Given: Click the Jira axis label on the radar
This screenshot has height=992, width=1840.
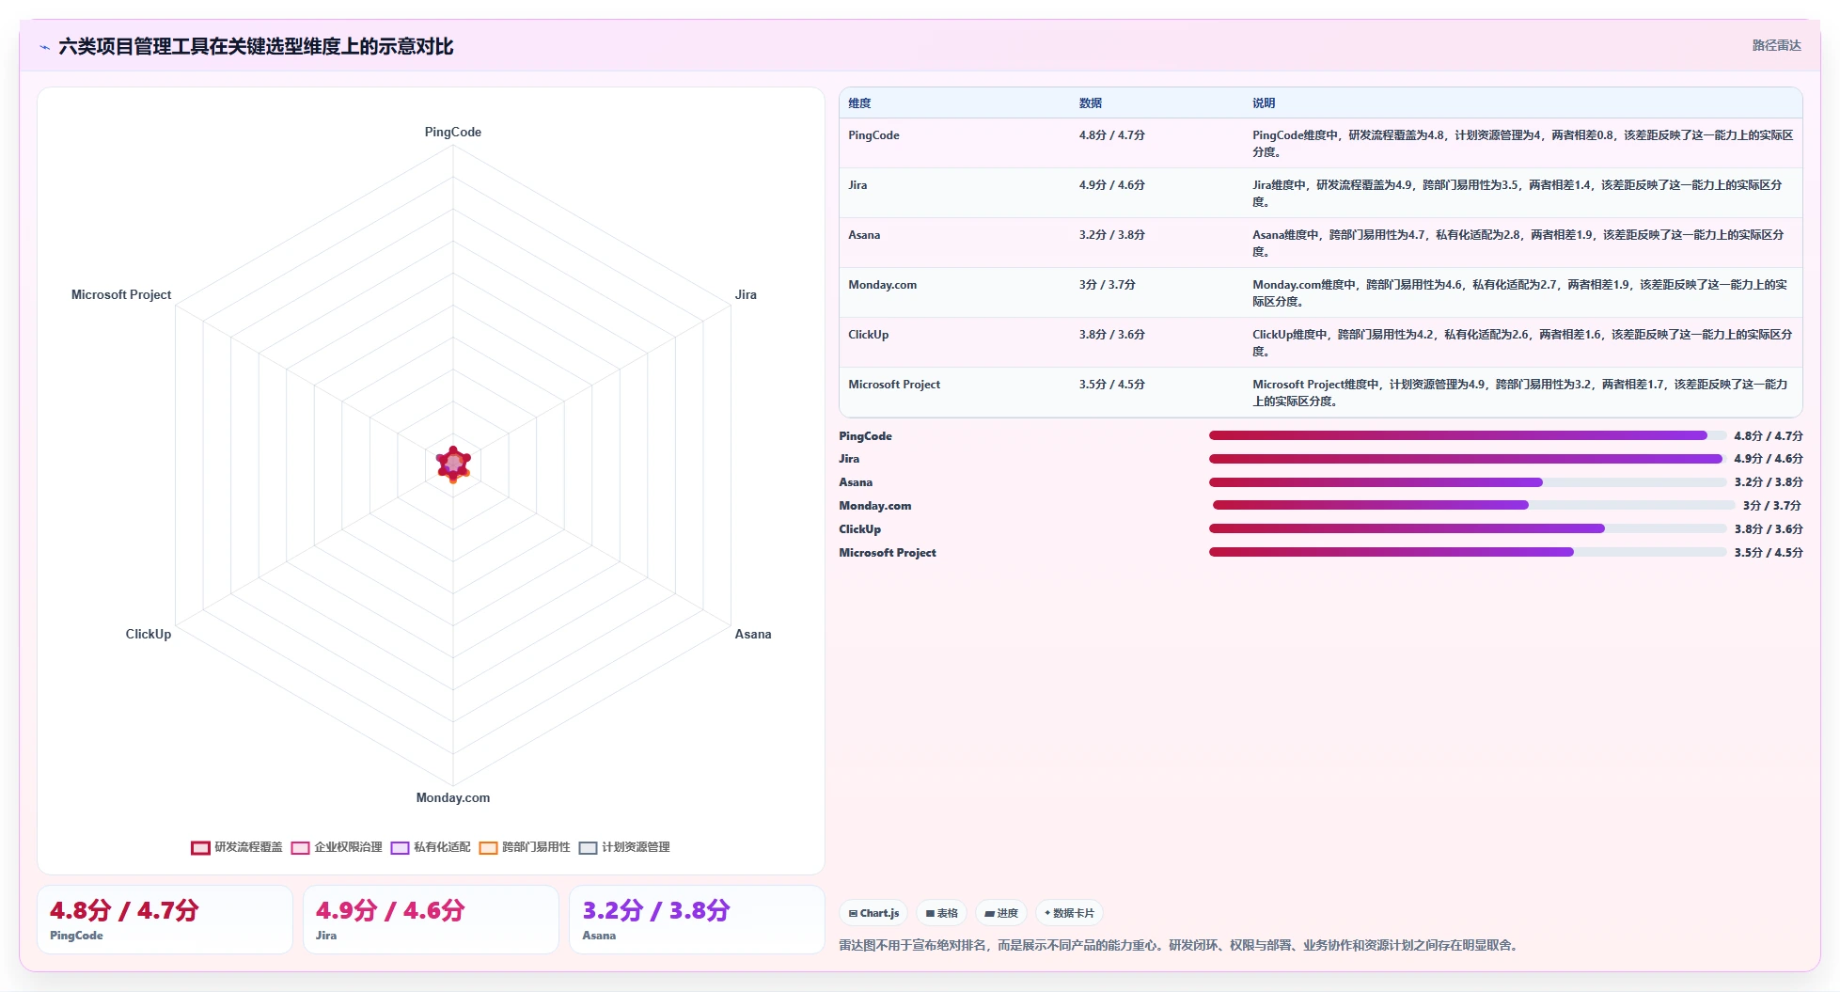Looking at the screenshot, I should click(x=746, y=295).
